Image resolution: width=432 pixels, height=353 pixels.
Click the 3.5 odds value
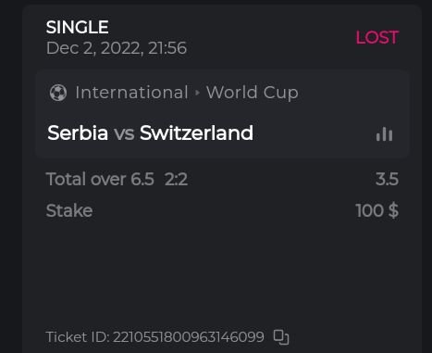[x=387, y=179]
